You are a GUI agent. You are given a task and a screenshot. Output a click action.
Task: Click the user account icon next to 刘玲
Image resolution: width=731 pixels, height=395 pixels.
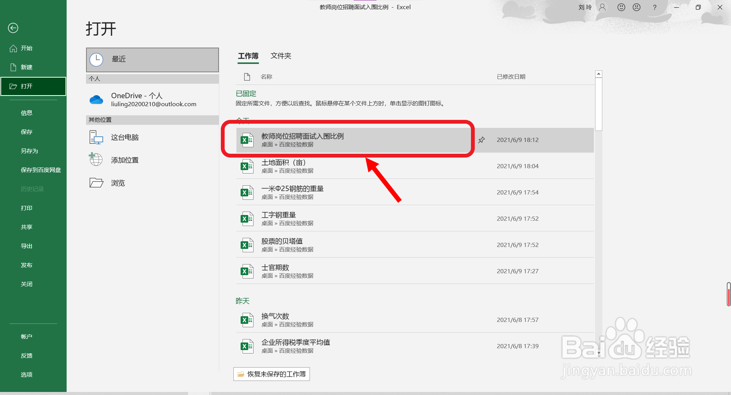(x=602, y=7)
